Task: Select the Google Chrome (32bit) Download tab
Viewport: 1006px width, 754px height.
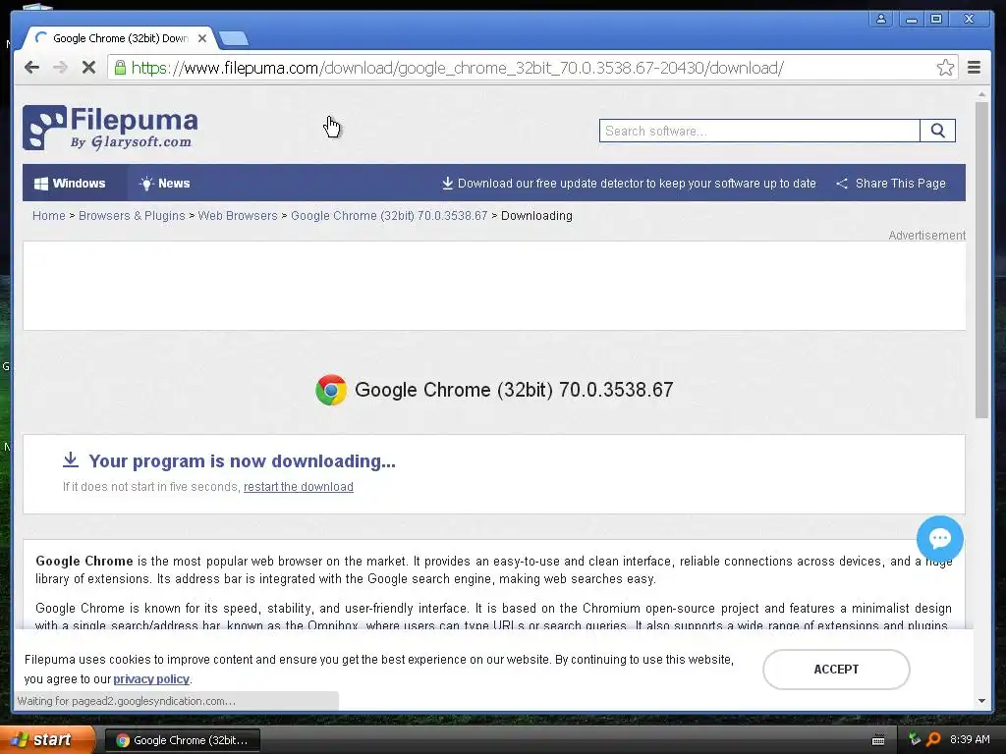Action: (x=119, y=38)
